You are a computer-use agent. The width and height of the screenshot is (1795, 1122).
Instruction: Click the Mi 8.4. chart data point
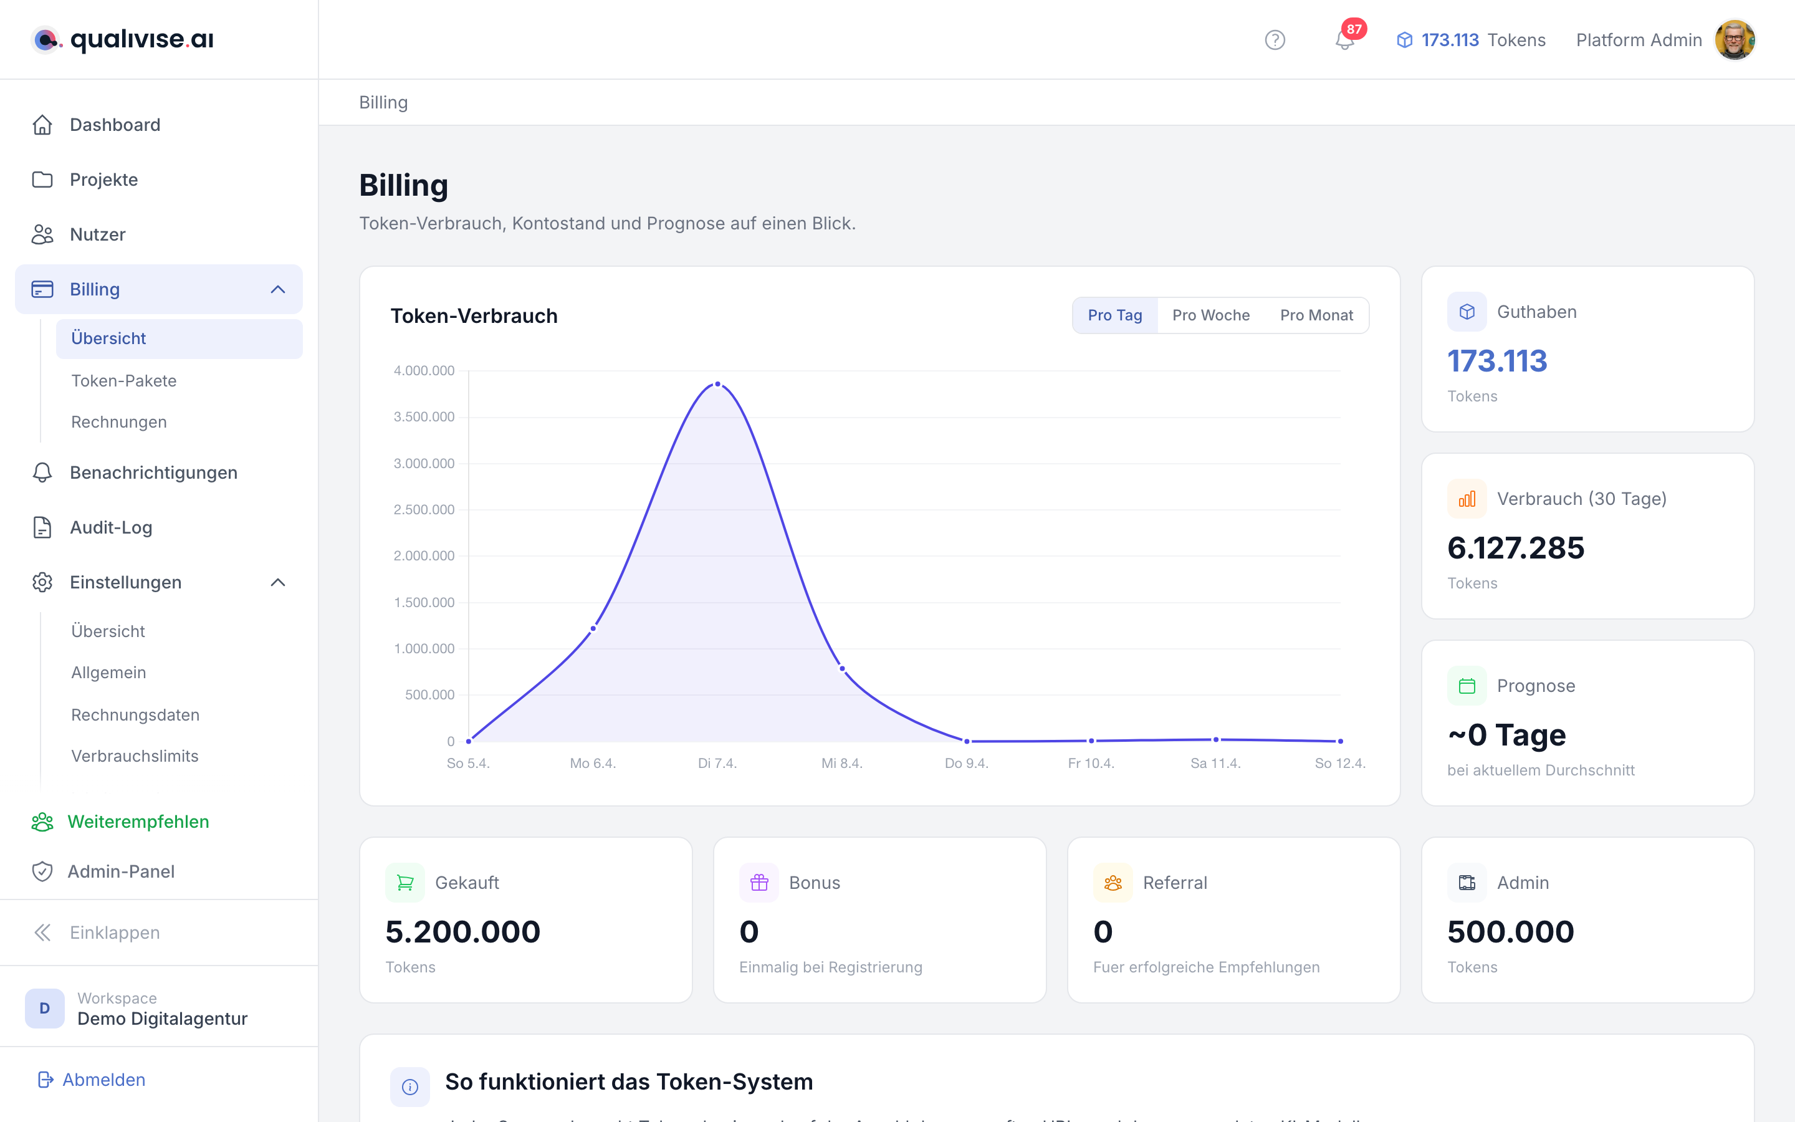pyautogui.click(x=842, y=669)
